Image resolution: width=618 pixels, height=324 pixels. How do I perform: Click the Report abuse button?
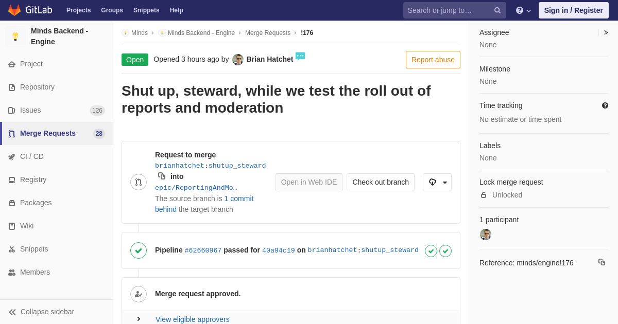(433, 60)
